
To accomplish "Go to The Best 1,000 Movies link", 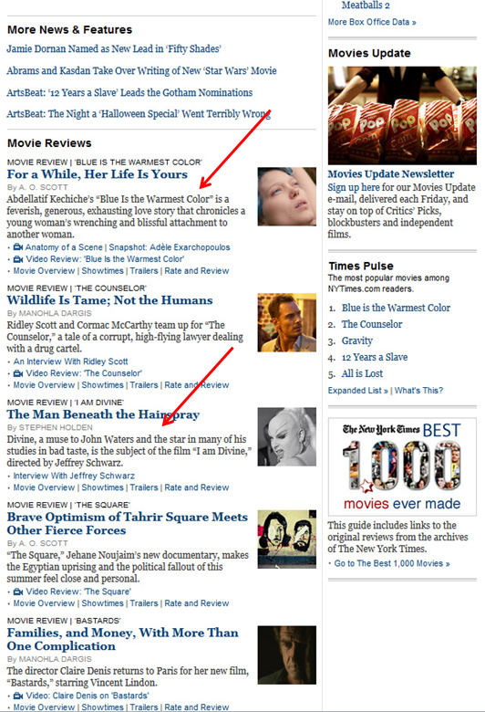I will coord(392,563).
